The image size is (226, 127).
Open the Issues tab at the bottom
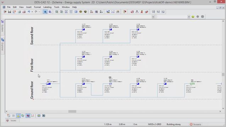tap(12, 120)
